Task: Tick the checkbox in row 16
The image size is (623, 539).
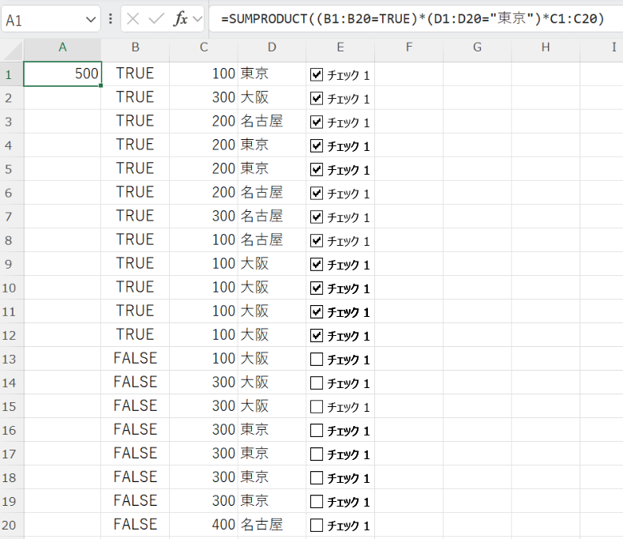Action: (x=317, y=430)
